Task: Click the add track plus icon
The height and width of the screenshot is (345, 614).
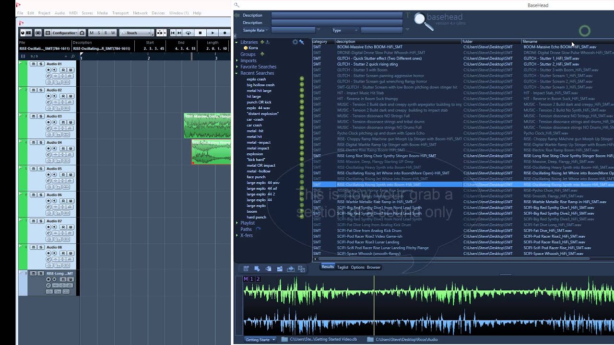Action: [66, 57]
